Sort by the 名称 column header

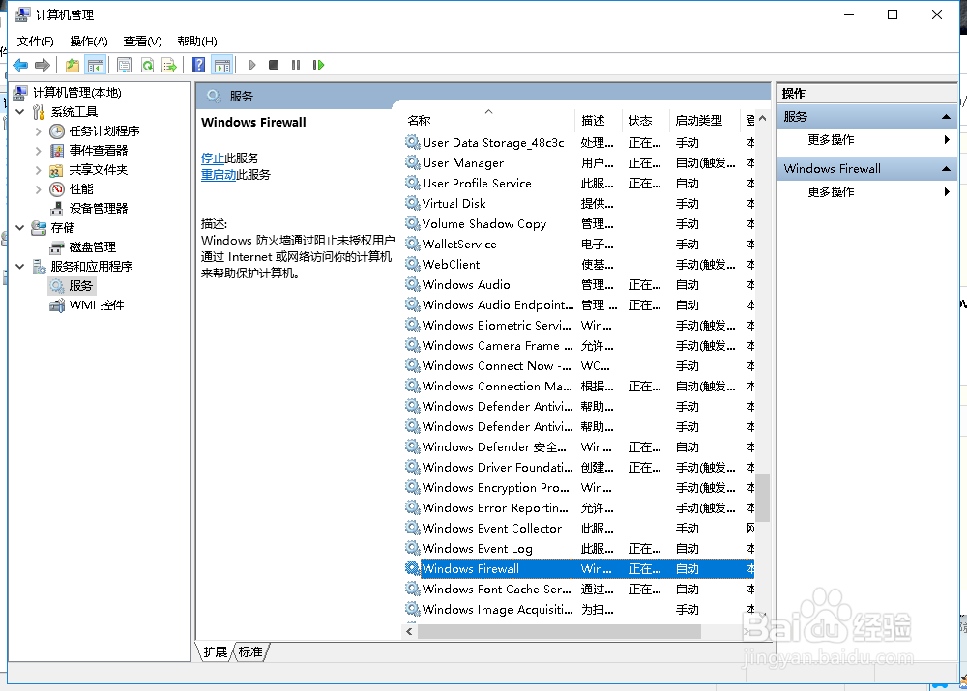coord(489,120)
